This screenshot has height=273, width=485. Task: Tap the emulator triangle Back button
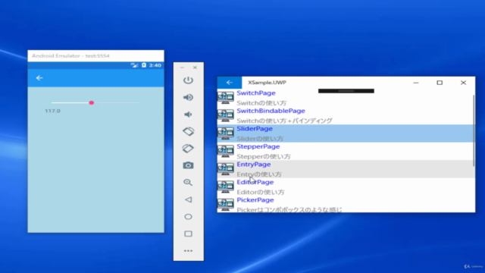(188, 199)
